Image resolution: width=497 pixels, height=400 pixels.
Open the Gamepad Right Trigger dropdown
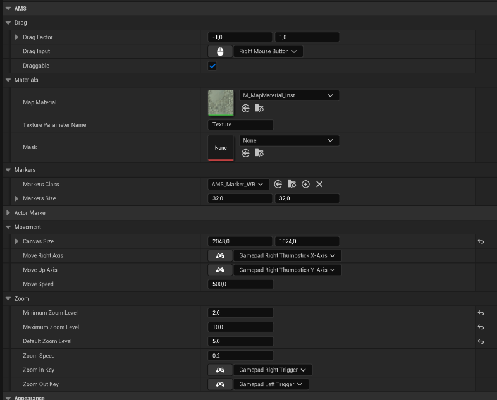click(x=273, y=370)
